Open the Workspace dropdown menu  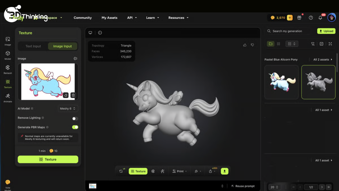pos(51,18)
